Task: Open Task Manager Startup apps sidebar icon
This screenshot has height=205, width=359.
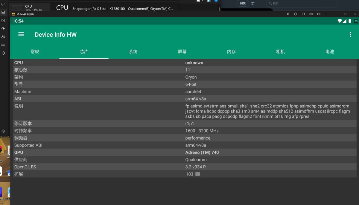Action: click(3, 28)
